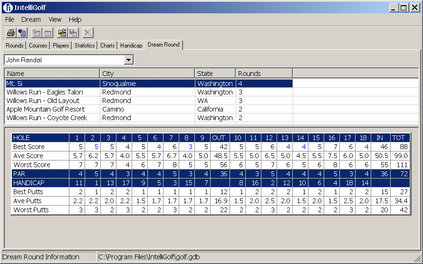This screenshot has width=423, height=264.
Task: Click the Ave Putts total 34.4
Action: tap(401, 201)
